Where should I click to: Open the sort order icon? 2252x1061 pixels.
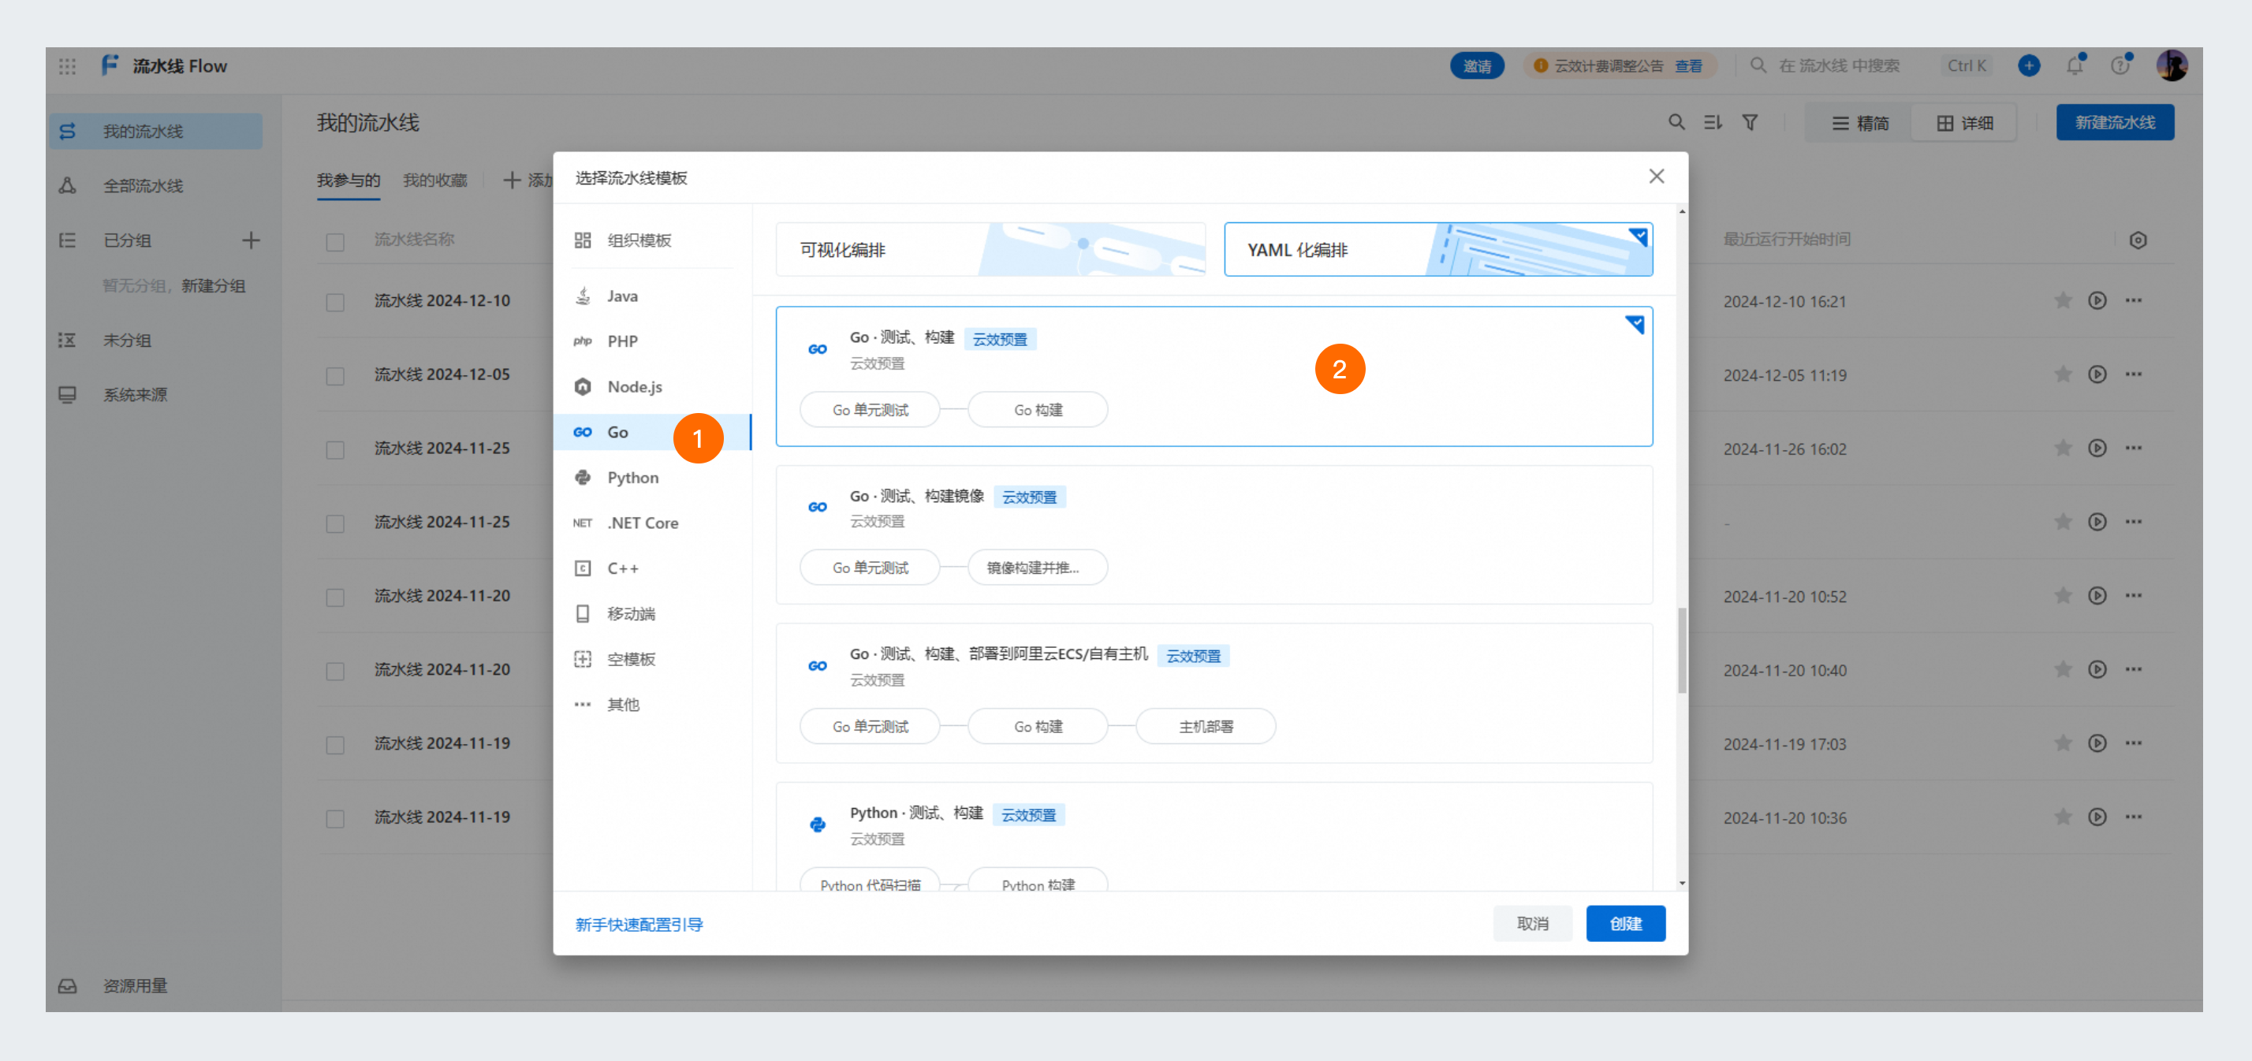(x=1713, y=122)
